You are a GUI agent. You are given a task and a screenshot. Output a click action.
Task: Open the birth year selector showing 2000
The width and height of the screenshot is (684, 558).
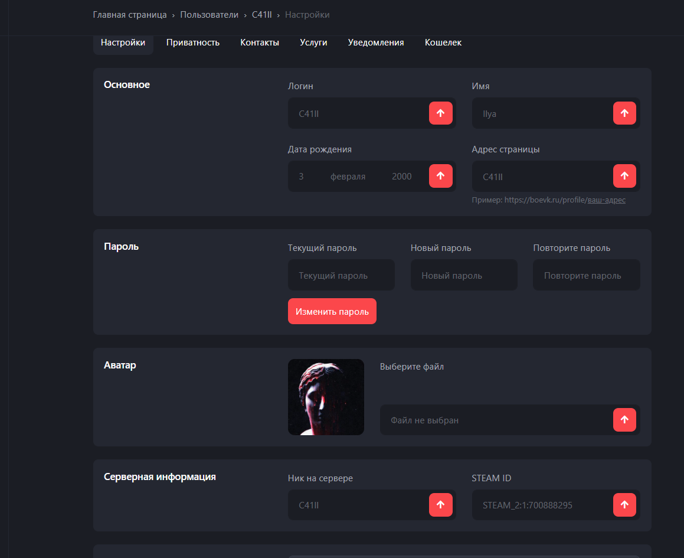point(401,177)
